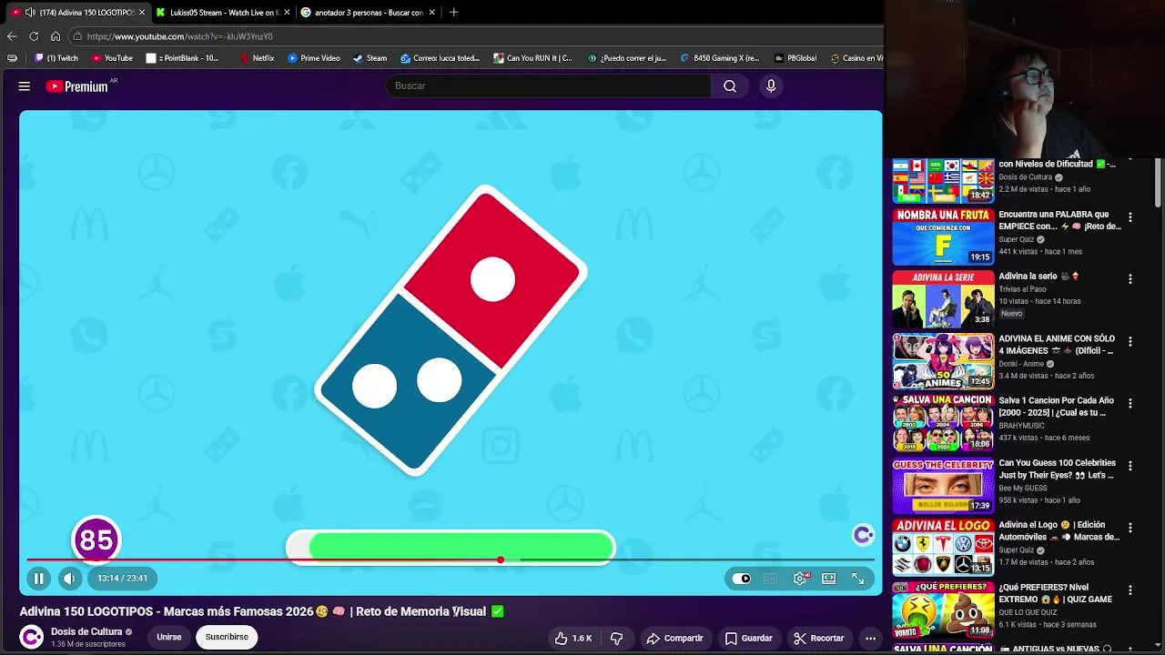The image size is (1165, 655).
Task: Click the Unirse button
Action: click(x=168, y=637)
